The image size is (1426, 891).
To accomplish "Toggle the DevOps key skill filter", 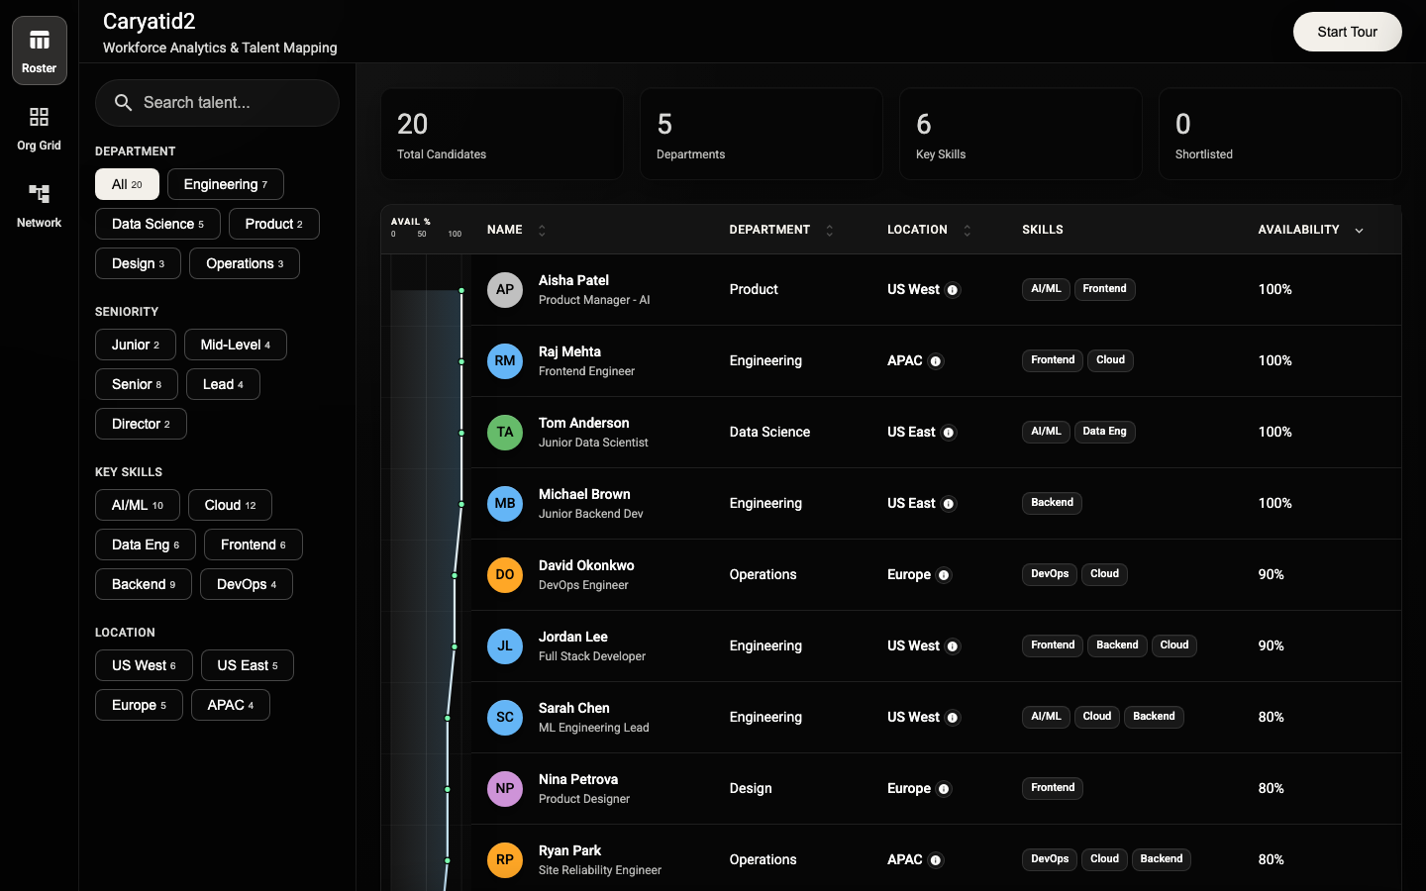I will 247,584.
